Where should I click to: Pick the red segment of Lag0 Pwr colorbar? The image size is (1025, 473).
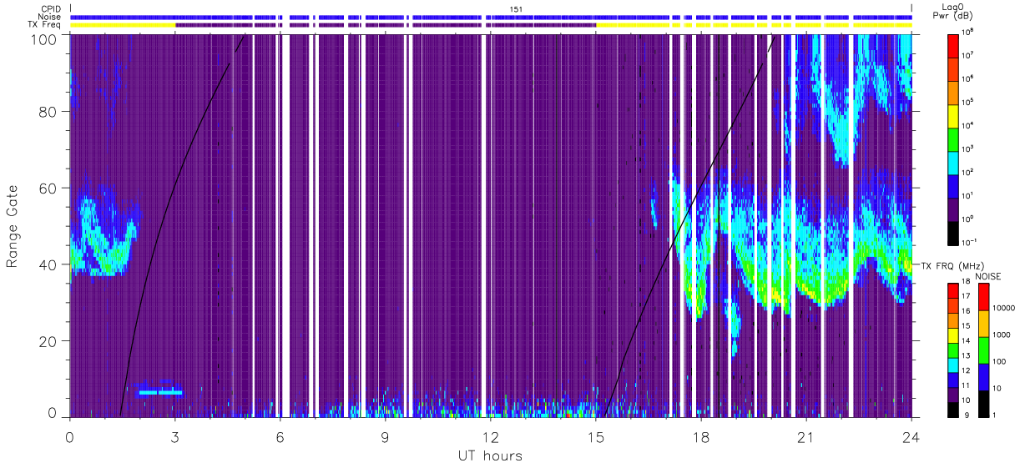point(953,45)
